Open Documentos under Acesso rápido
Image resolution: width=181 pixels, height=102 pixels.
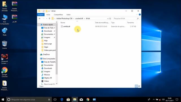tap(48, 34)
